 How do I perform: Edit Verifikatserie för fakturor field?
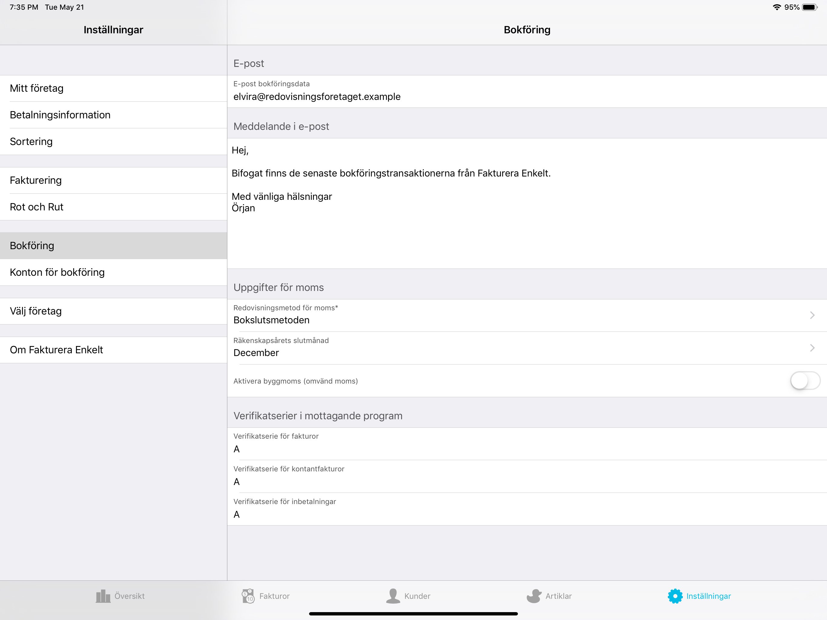tap(527, 444)
